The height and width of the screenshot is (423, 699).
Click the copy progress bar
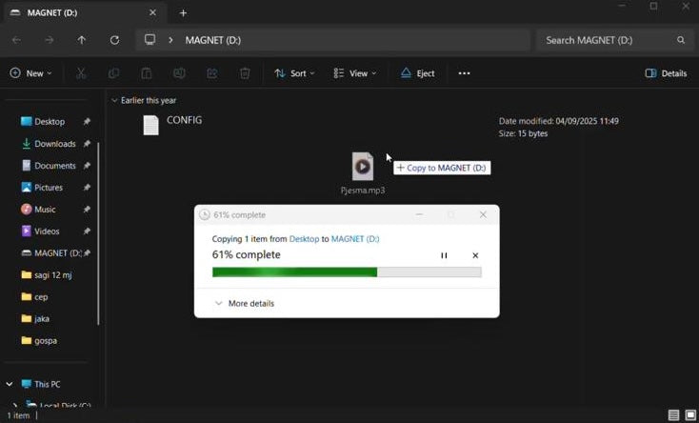pyautogui.click(x=346, y=272)
